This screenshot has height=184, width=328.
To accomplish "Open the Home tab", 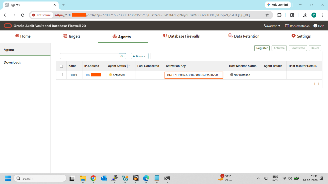I will click(23, 36).
